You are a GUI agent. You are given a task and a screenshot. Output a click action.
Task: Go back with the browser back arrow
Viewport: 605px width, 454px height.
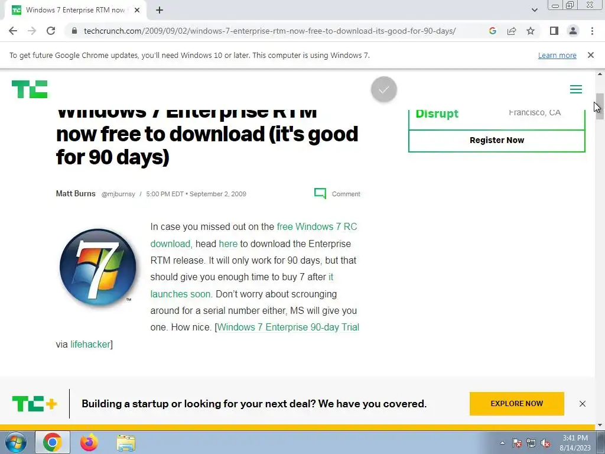(13, 31)
